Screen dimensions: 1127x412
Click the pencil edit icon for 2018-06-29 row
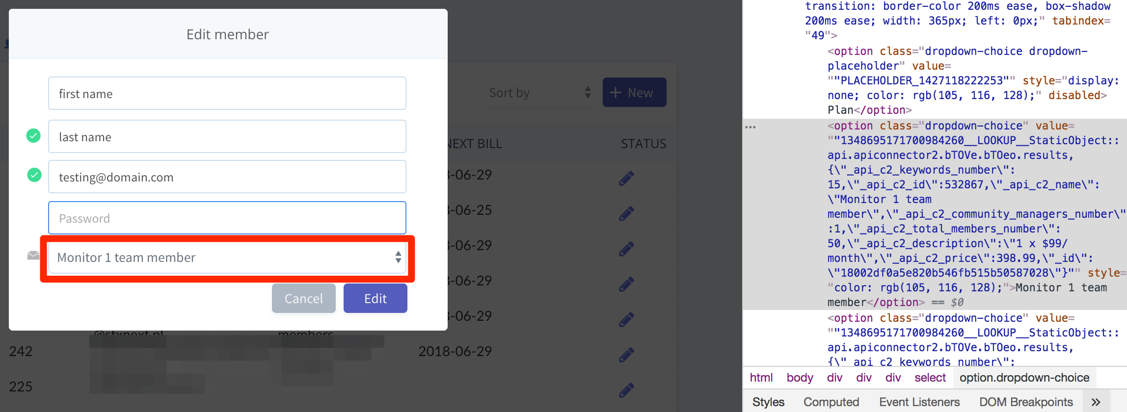pos(626,354)
